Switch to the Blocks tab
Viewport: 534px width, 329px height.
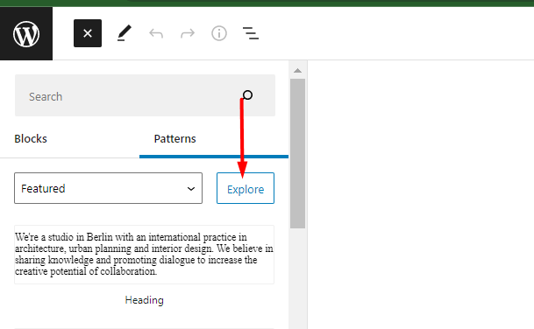click(31, 138)
